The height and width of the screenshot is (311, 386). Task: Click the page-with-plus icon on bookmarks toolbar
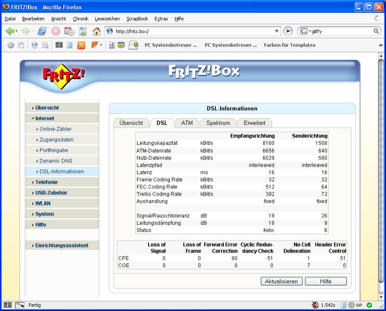click(45, 45)
